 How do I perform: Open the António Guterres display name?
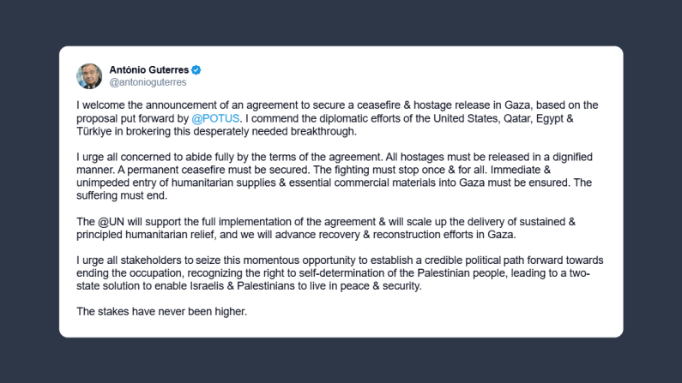click(x=148, y=69)
